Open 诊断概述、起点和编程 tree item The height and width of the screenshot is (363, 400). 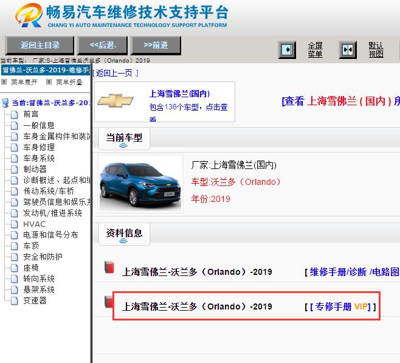point(57,180)
